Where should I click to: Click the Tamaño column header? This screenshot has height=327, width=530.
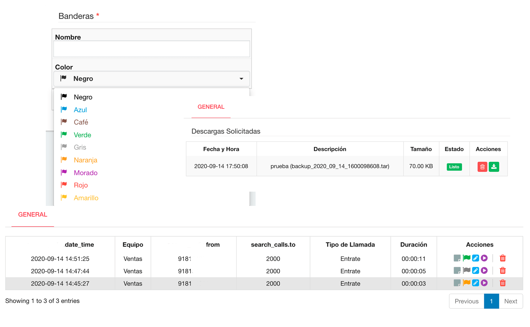tap(421, 149)
